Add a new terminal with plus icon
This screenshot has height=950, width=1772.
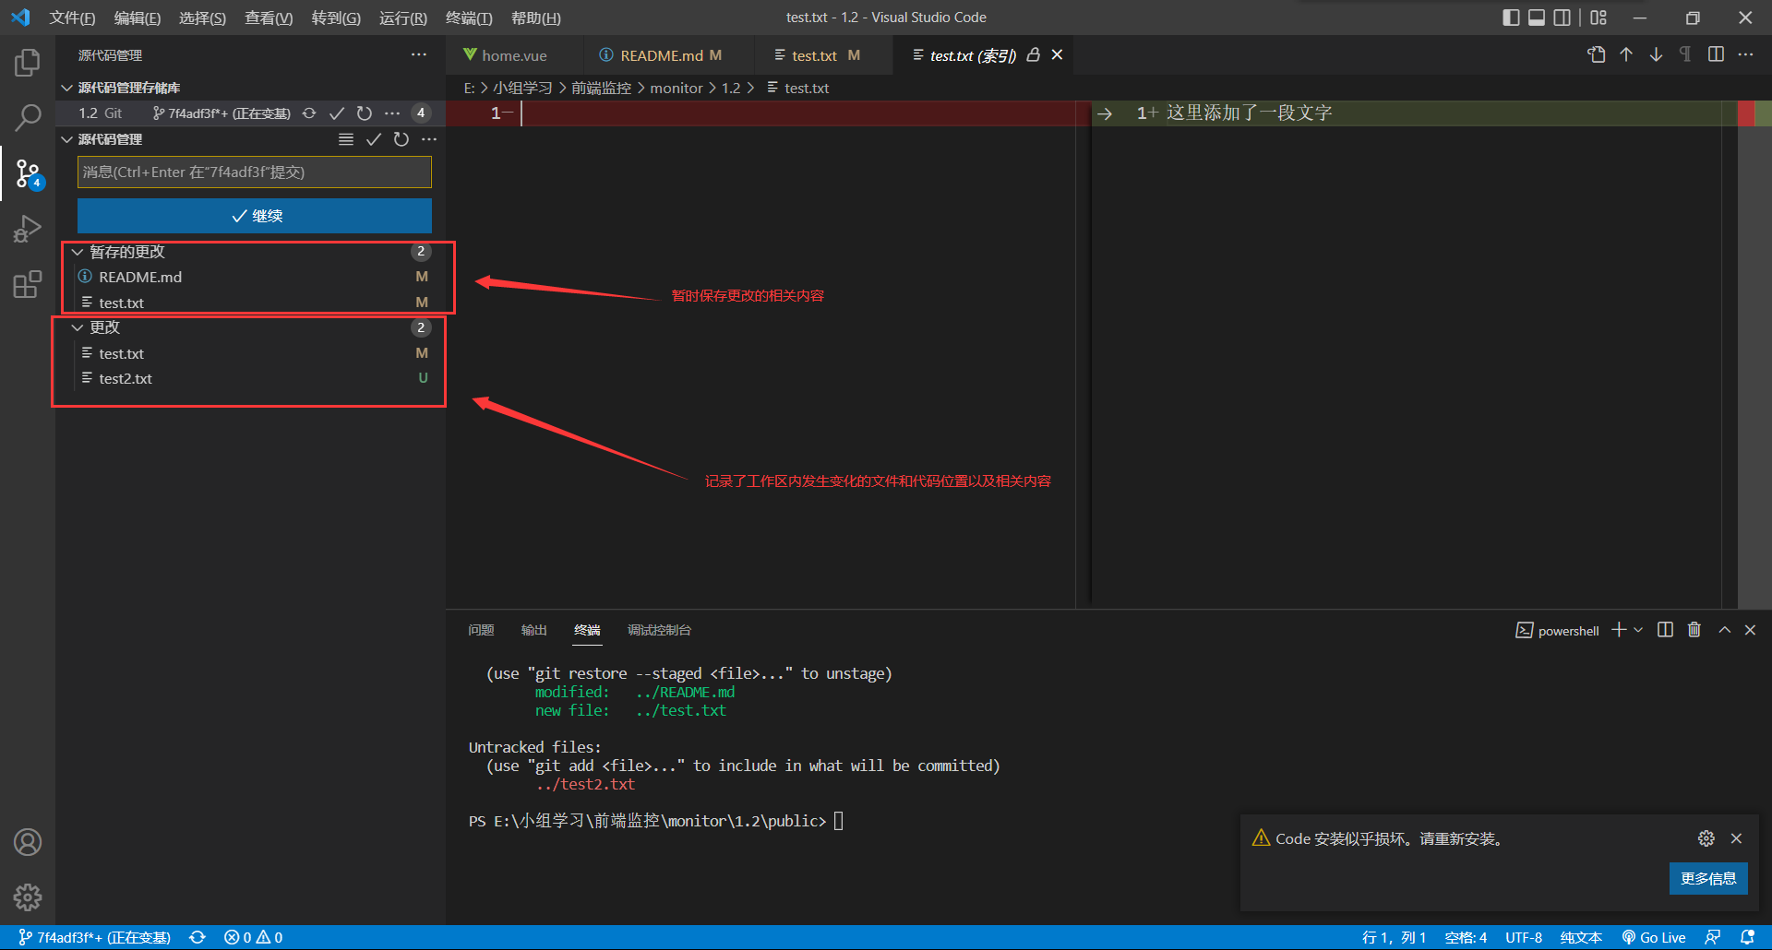[1619, 630]
